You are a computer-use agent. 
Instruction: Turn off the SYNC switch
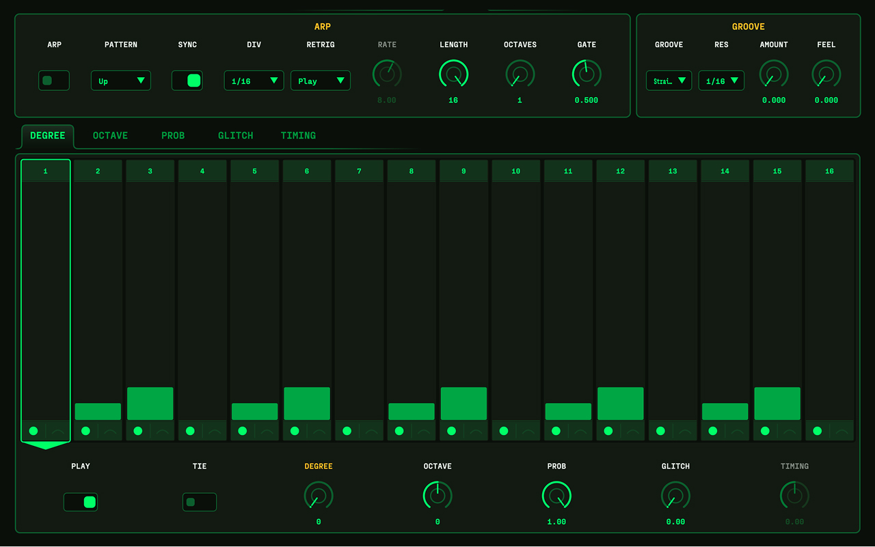187,81
